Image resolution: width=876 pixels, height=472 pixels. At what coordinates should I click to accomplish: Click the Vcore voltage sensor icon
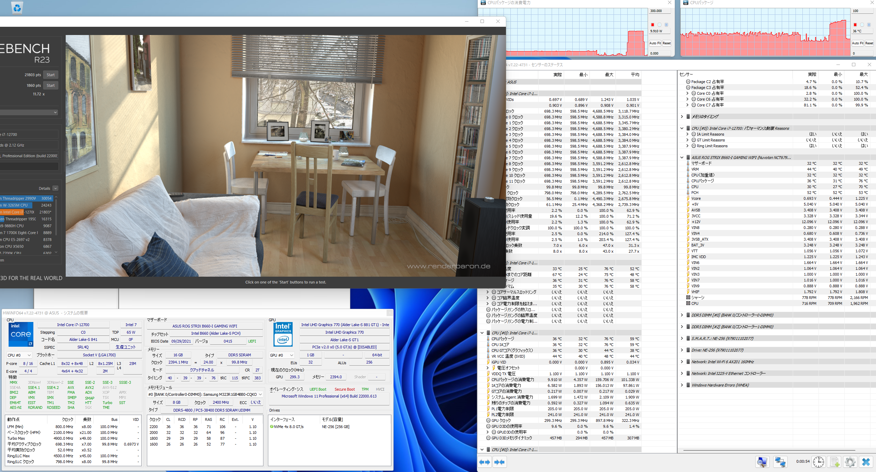point(688,198)
